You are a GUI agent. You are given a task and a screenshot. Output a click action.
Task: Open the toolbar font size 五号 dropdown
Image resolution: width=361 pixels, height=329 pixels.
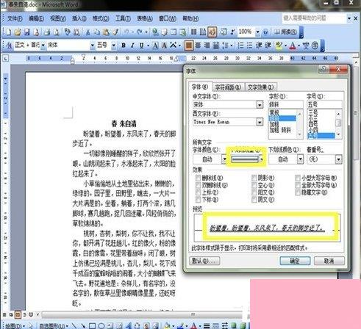(114, 46)
